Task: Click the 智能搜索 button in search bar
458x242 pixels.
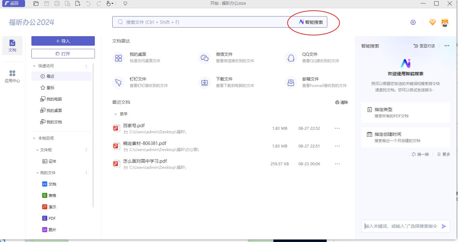Action: tap(311, 22)
